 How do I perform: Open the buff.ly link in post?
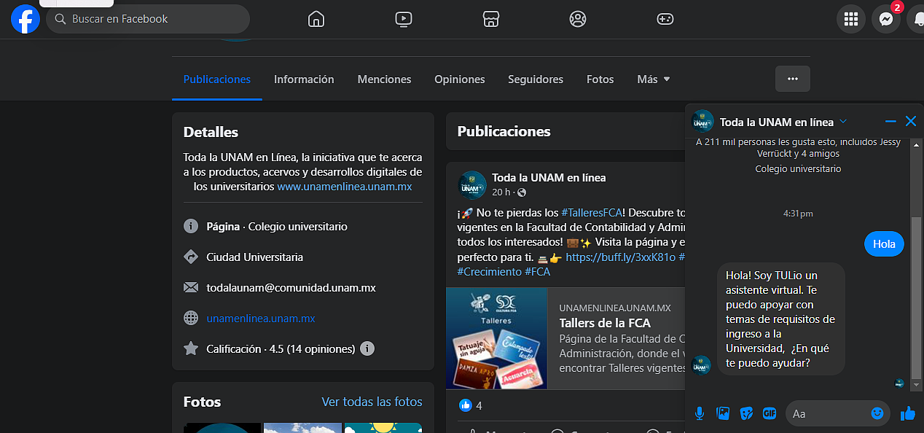[620, 257]
